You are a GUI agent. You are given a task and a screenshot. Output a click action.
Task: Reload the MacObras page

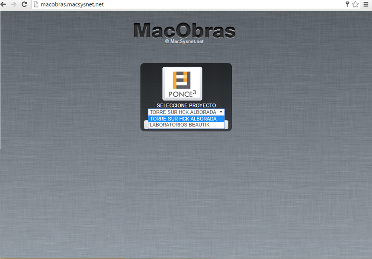coord(24,4)
